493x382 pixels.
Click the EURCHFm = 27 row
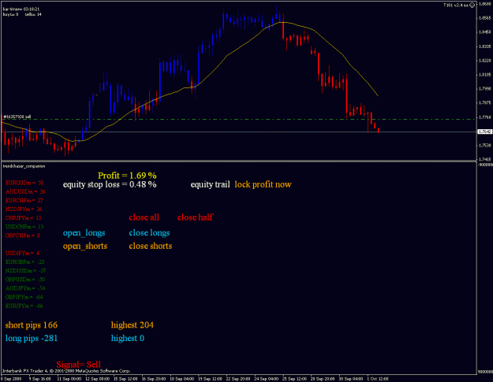(24, 200)
